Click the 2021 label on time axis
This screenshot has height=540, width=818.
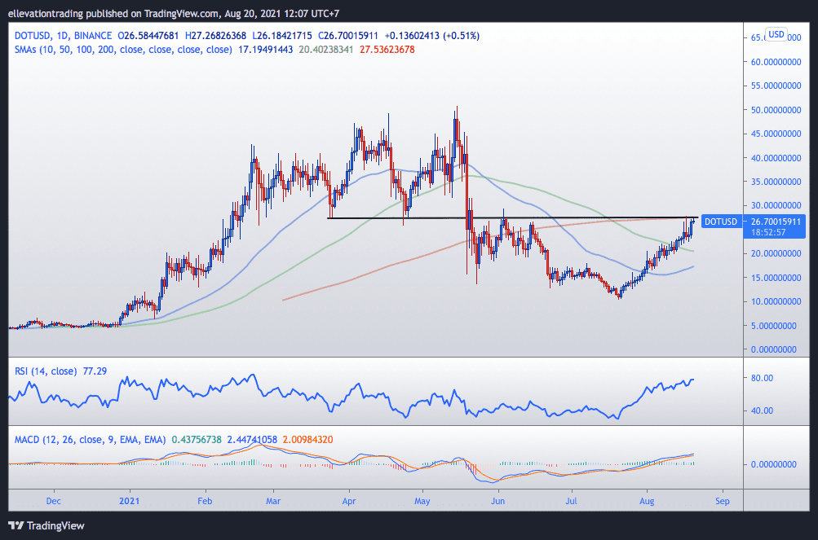pos(130,500)
